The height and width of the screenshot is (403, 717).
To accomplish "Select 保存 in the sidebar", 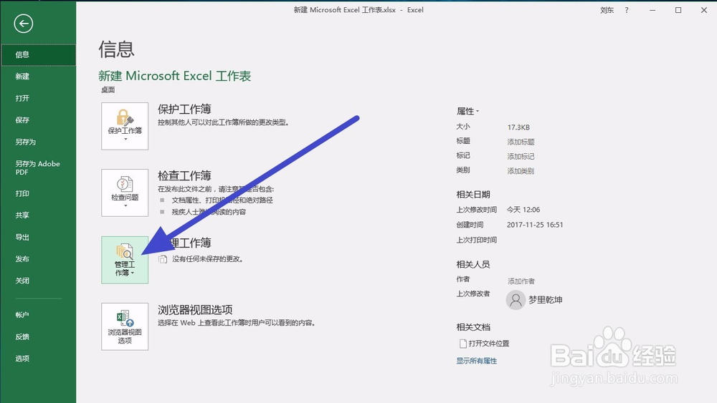I will pos(38,120).
